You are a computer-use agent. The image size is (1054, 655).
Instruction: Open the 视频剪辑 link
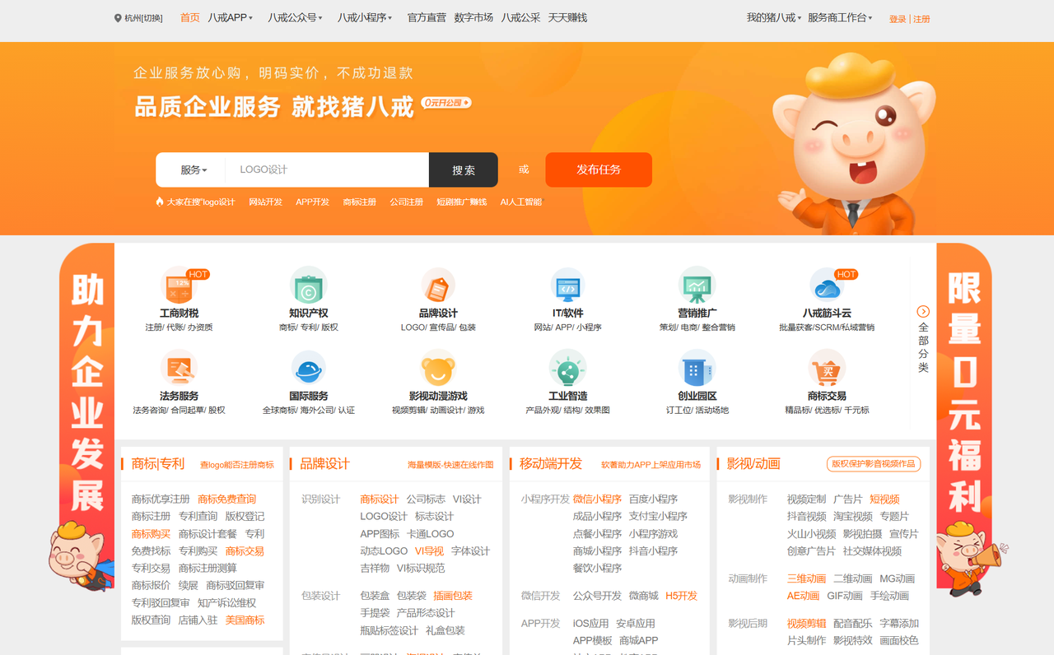pos(806,623)
